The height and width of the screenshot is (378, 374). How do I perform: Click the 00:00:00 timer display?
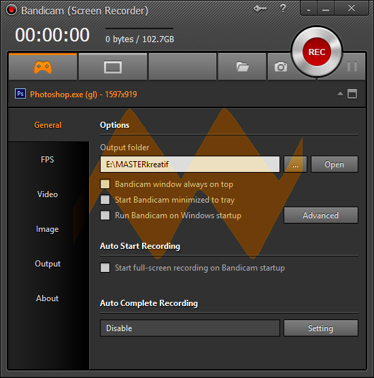pyautogui.click(x=52, y=35)
